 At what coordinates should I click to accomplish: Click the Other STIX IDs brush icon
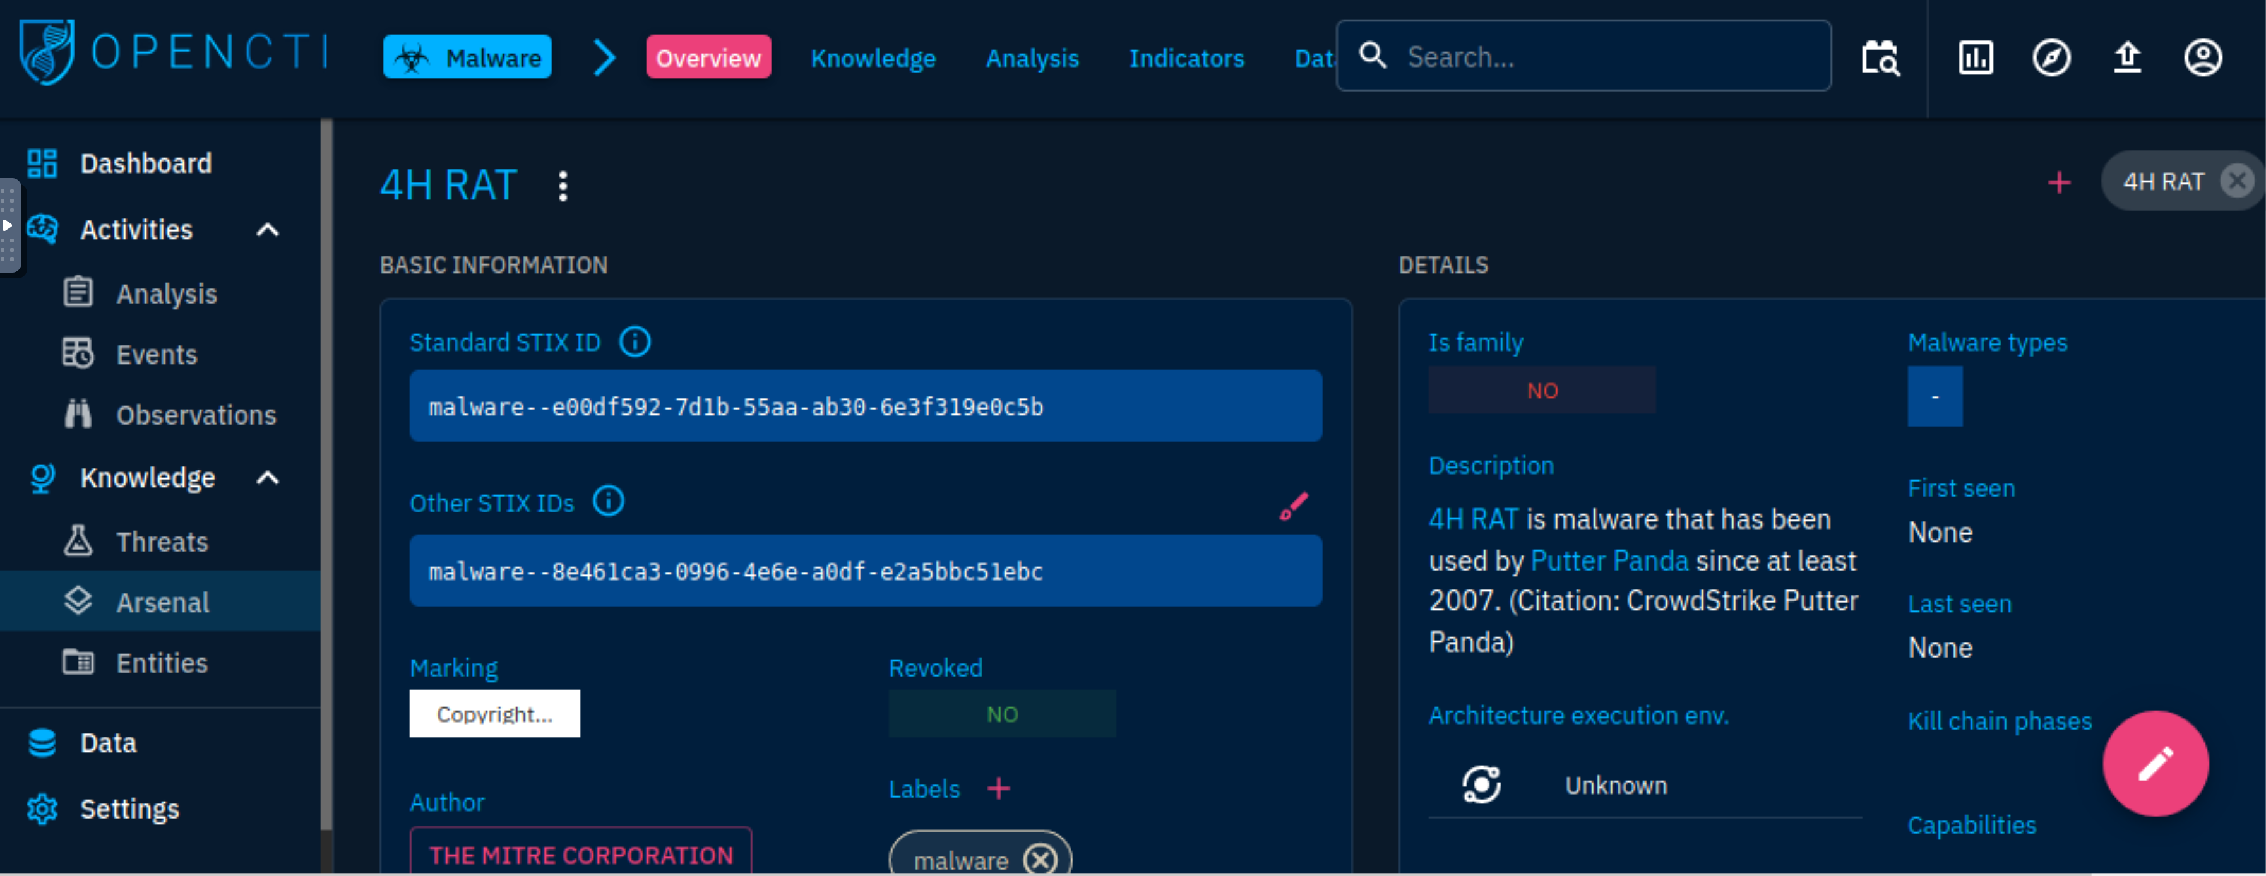coord(1293,507)
